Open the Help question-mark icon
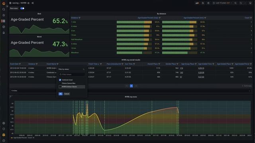The height and width of the screenshot is (143, 255). click(4, 141)
